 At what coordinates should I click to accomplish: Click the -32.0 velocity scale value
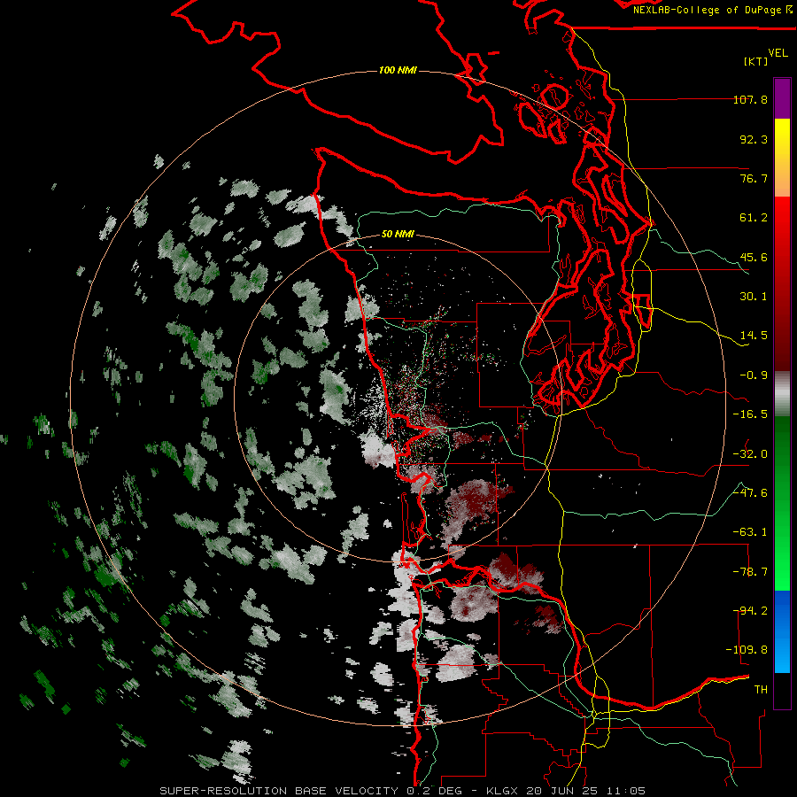[x=750, y=454]
